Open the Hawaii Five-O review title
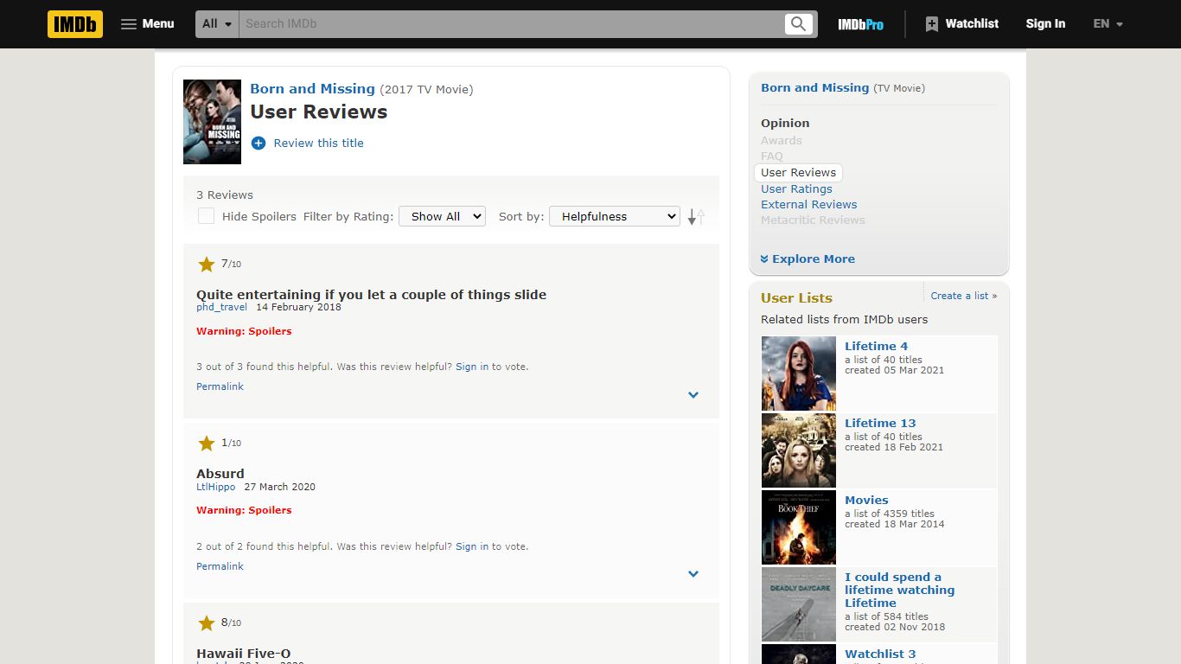The width and height of the screenshot is (1181, 664). pos(244,654)
